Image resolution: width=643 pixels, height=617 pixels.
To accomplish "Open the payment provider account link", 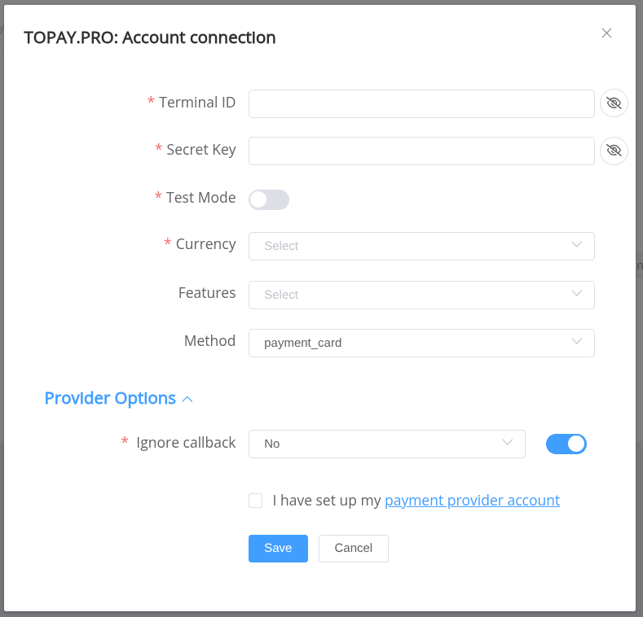I will pyautogui.click(x=472, y=501).
